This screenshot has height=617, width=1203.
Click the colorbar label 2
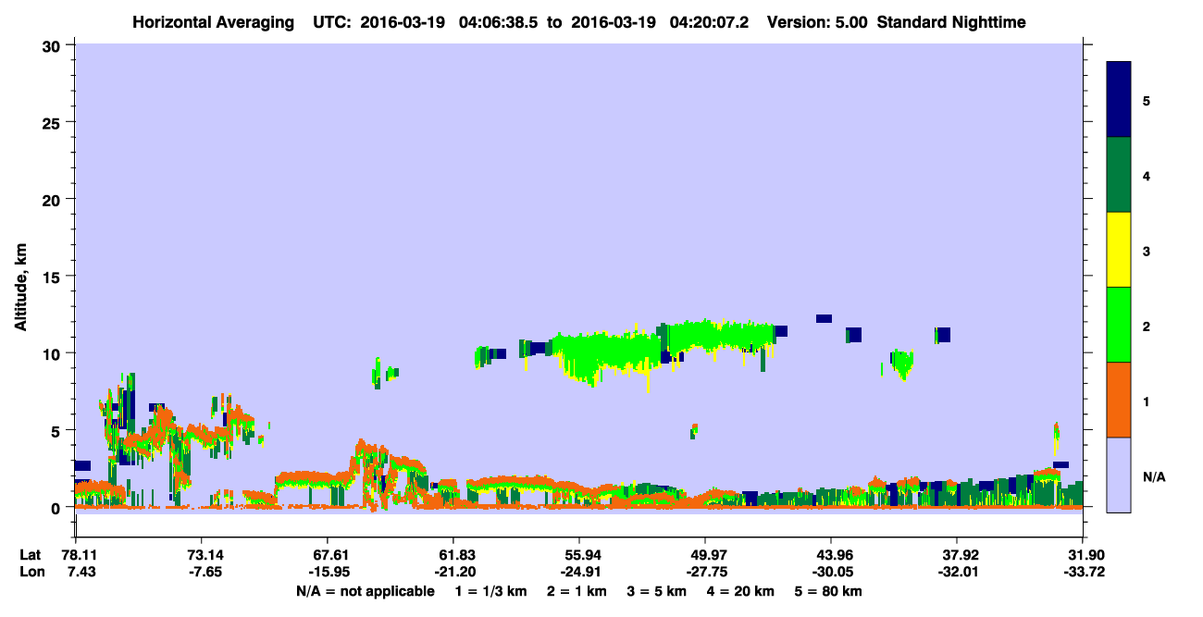coord(1147,327)
